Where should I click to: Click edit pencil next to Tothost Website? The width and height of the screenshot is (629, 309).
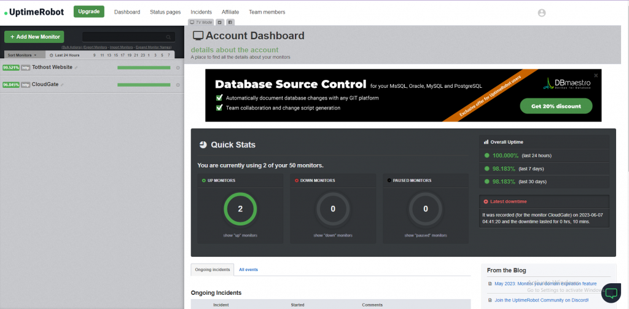pyautogui.click(x=76, y=68)
